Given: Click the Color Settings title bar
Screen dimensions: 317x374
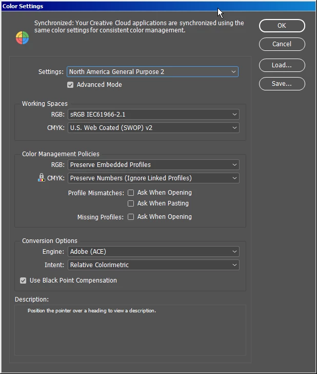Looking at the screenshot, I should 158,6.
